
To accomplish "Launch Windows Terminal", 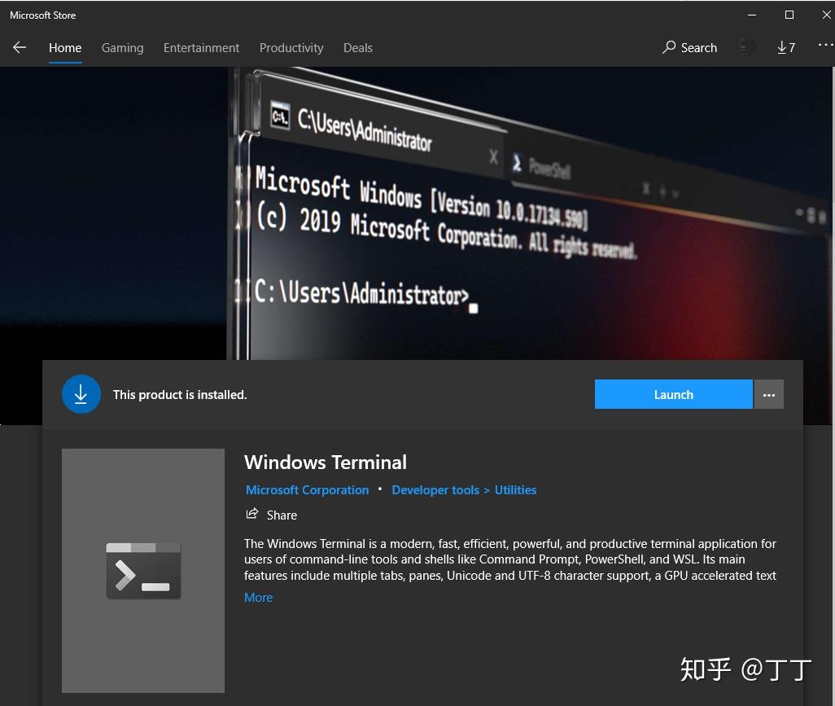I will [673, 394].
